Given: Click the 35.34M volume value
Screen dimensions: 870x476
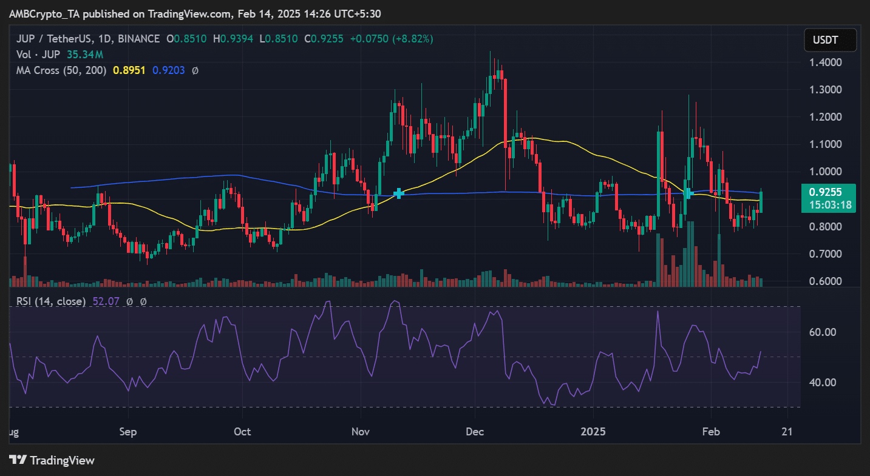Looking at the screenshot, I should [85, 55].
